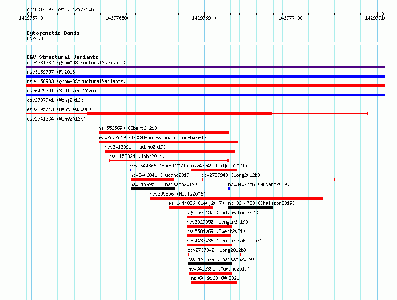Open nsv5565690 (Ebert2021) label
The height and width of the screenshot is (300, 397).
tap(128, 128)
